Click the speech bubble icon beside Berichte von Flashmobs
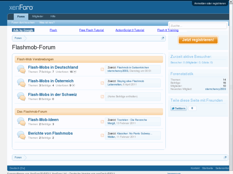The image size is (233, 174). point(21,135)
